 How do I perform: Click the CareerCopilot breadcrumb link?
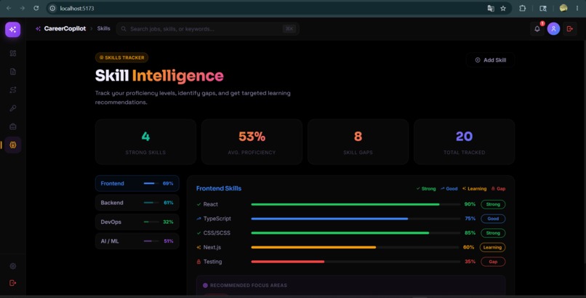tap(65, 29)
